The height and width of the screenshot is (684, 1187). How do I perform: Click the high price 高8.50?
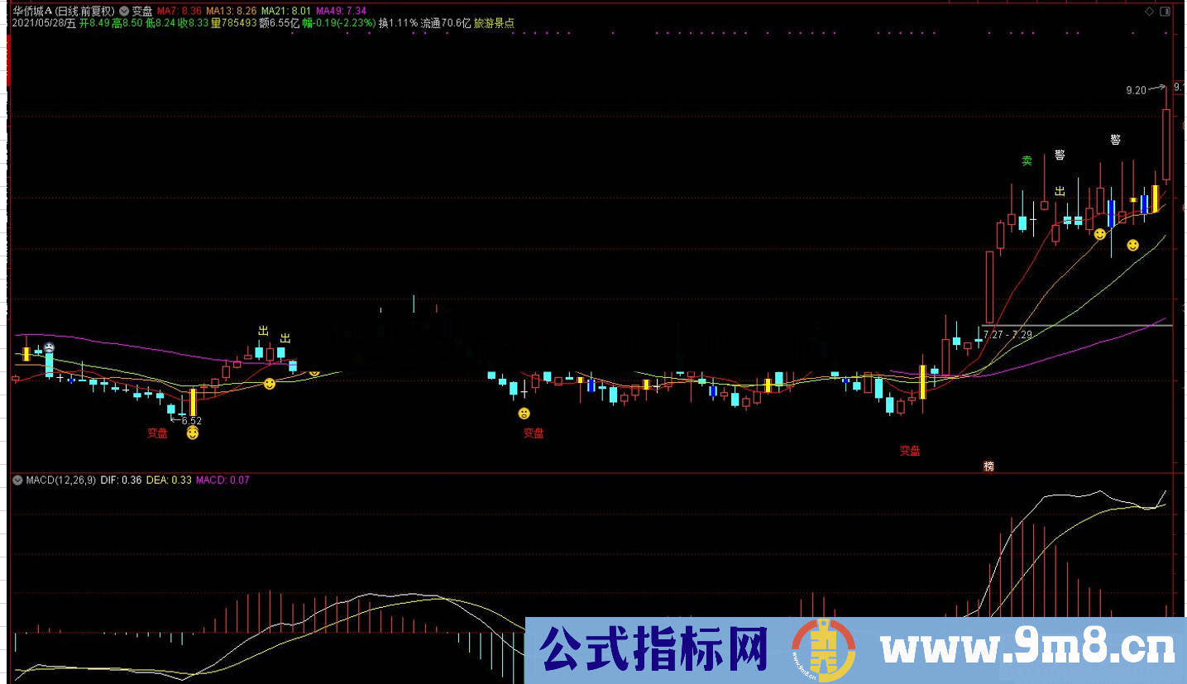pos(128,23)
